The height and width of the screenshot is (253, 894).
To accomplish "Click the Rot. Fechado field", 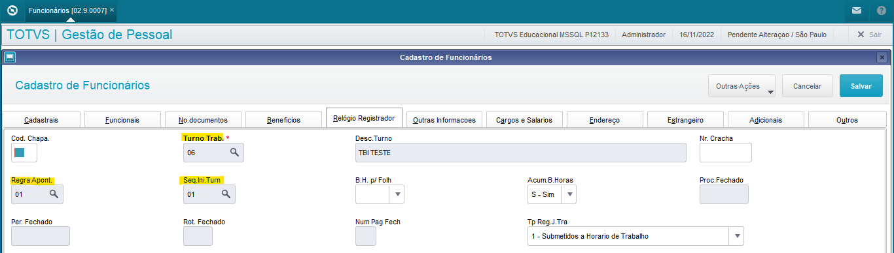I will (198, 236).
